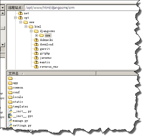This screenshot has width=147, height=140.
Task: Select the javavnc folder icon
Action: coord(36,58)
